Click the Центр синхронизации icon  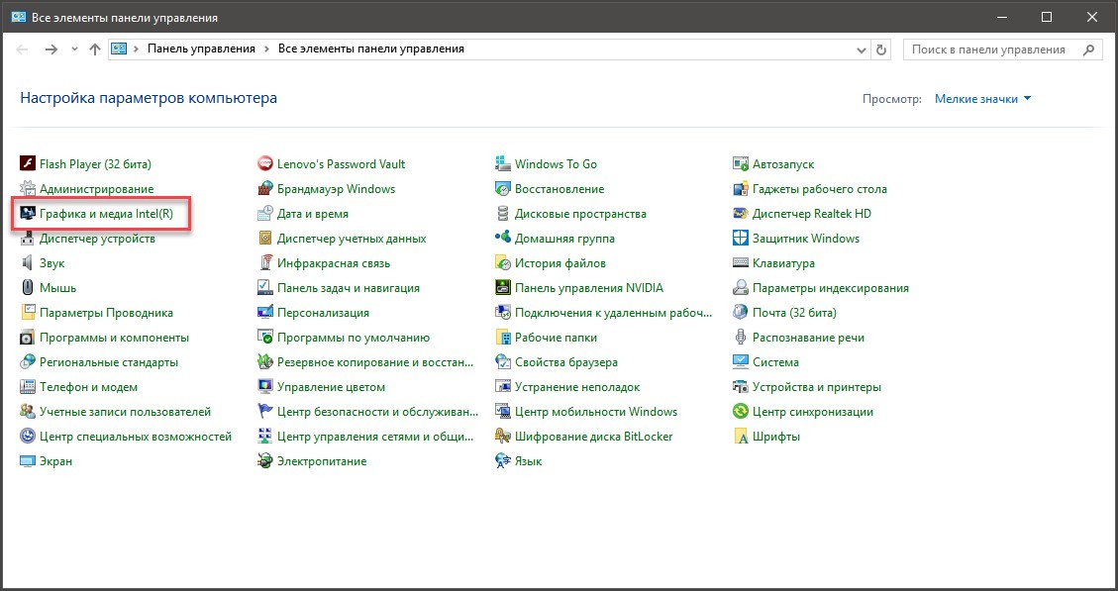tap(741, 412)
